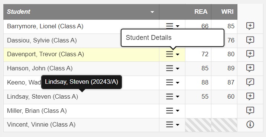
Task: Add comment for Lindsay, Steven
Action: pos(250,96)
